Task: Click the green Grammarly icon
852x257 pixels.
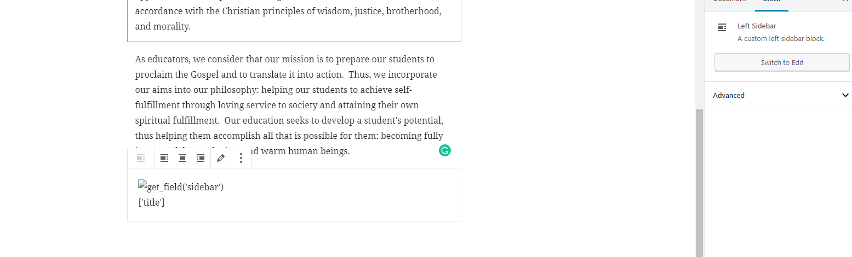Action: coord(444,151)
